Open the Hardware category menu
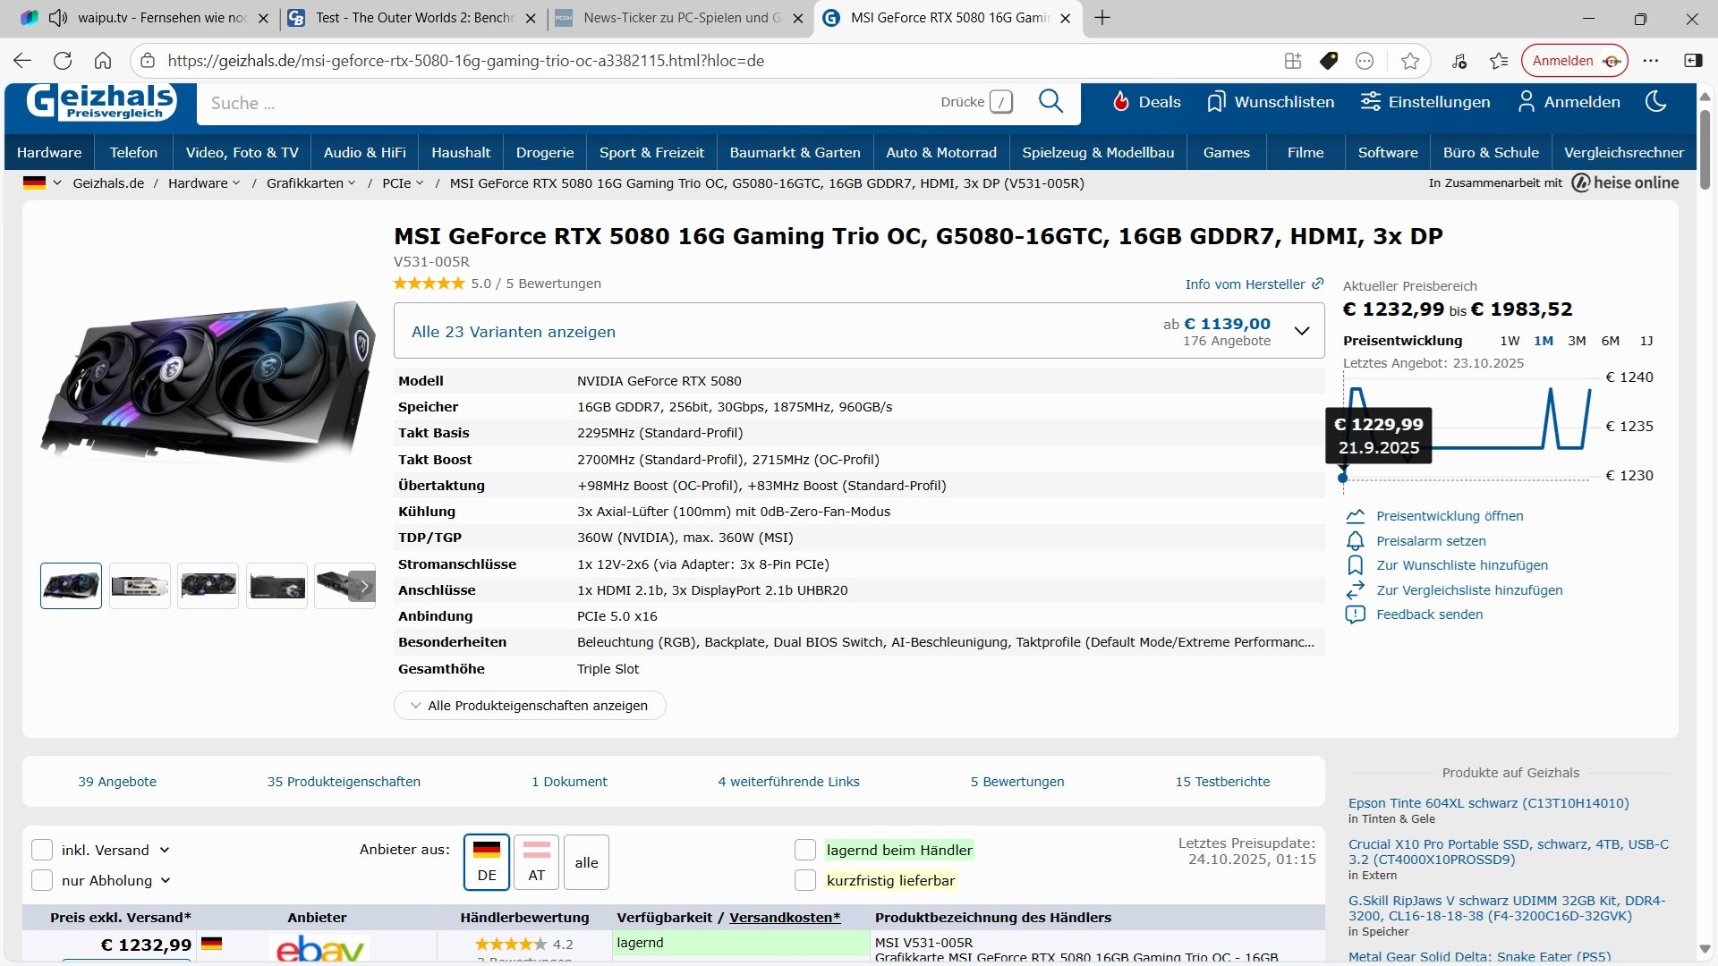 [x=49, y=152]
